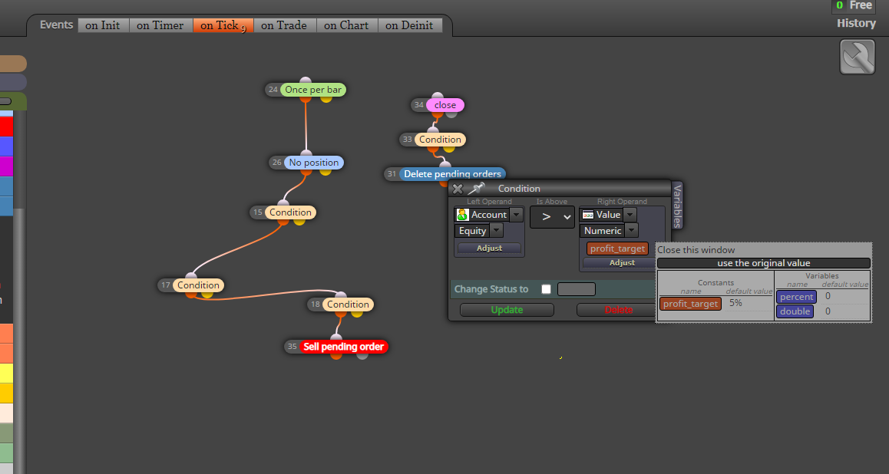Click the green Update button
This screenshot has width=889, height=474.
[507, 310]
